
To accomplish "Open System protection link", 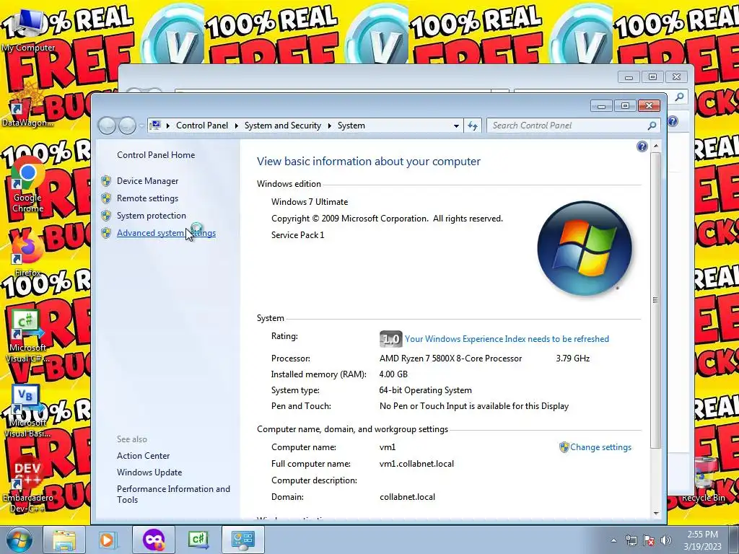I will click(152, 216).
